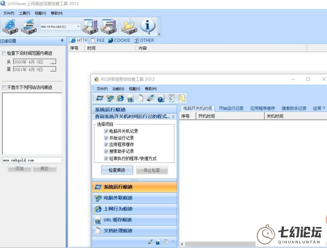
Task: Enable 检查下设时间范围内痕迹 checkbox
Action: [x=4, y=53]
